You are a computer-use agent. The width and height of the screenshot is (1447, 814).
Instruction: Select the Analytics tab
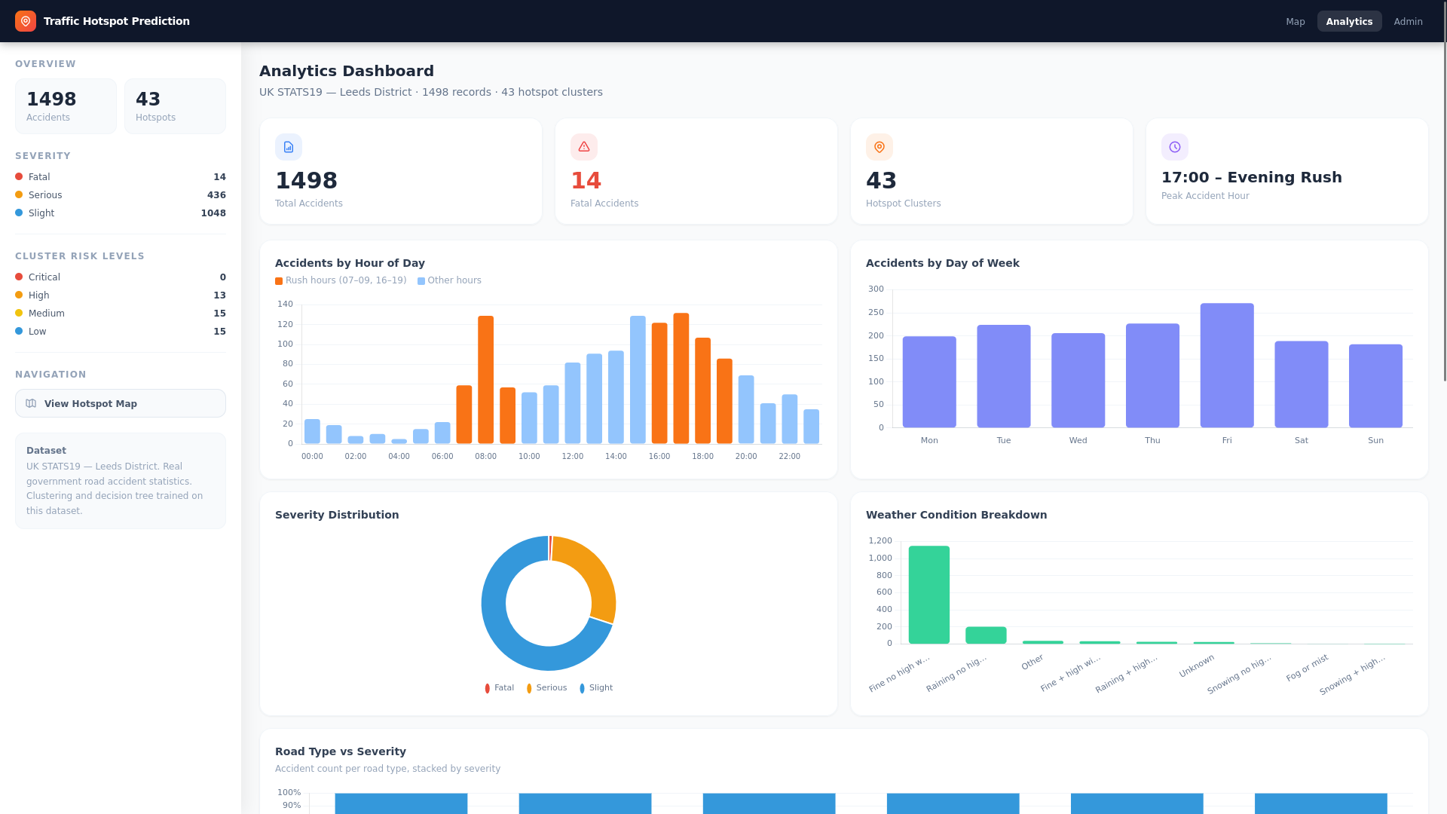[1349, 21]
